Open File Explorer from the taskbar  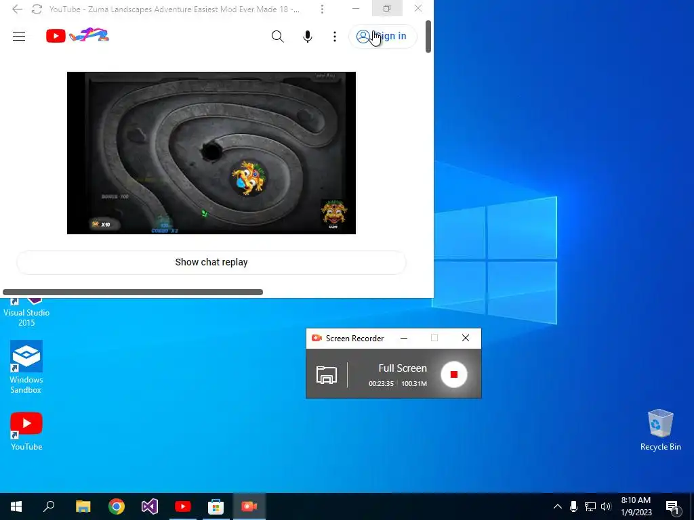(83, 506)
